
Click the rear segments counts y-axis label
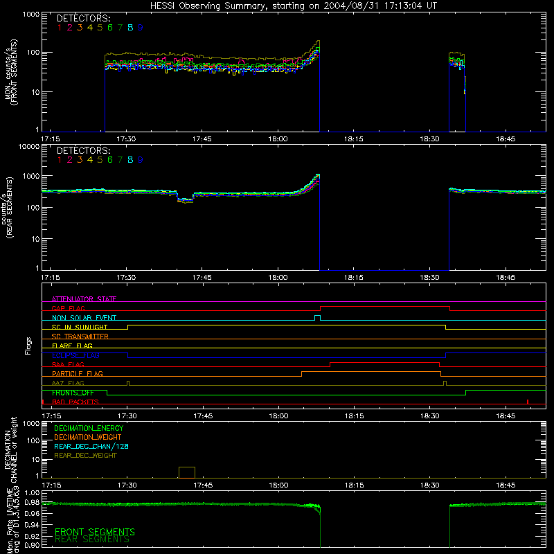[x=8, y=207]
